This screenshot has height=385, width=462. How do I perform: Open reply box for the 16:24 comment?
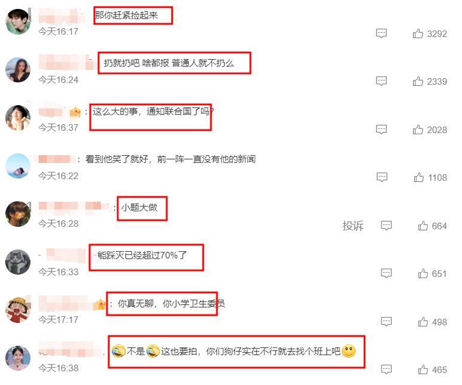pyautogui.click(x=381, y=81)
